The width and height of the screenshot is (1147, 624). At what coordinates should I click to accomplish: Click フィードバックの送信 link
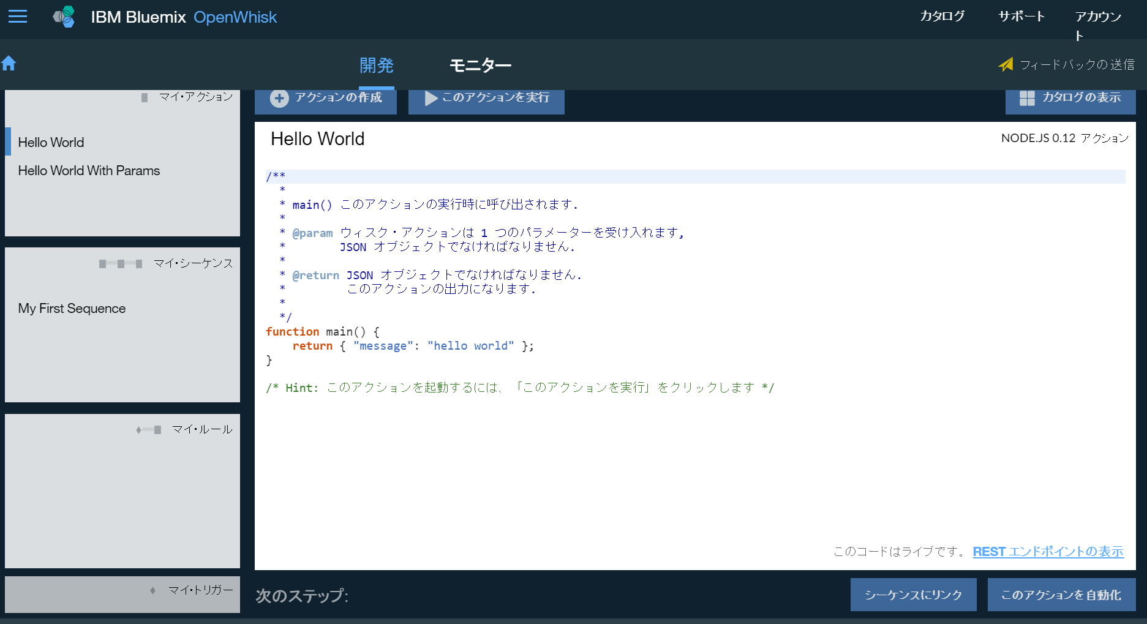pos(1077,64)
